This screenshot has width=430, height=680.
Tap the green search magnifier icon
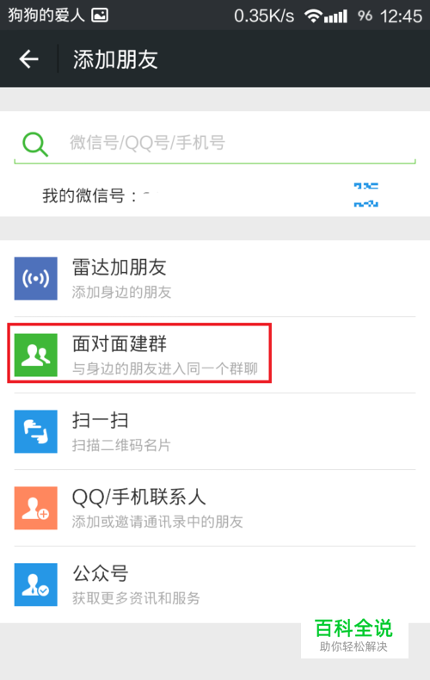35,145
